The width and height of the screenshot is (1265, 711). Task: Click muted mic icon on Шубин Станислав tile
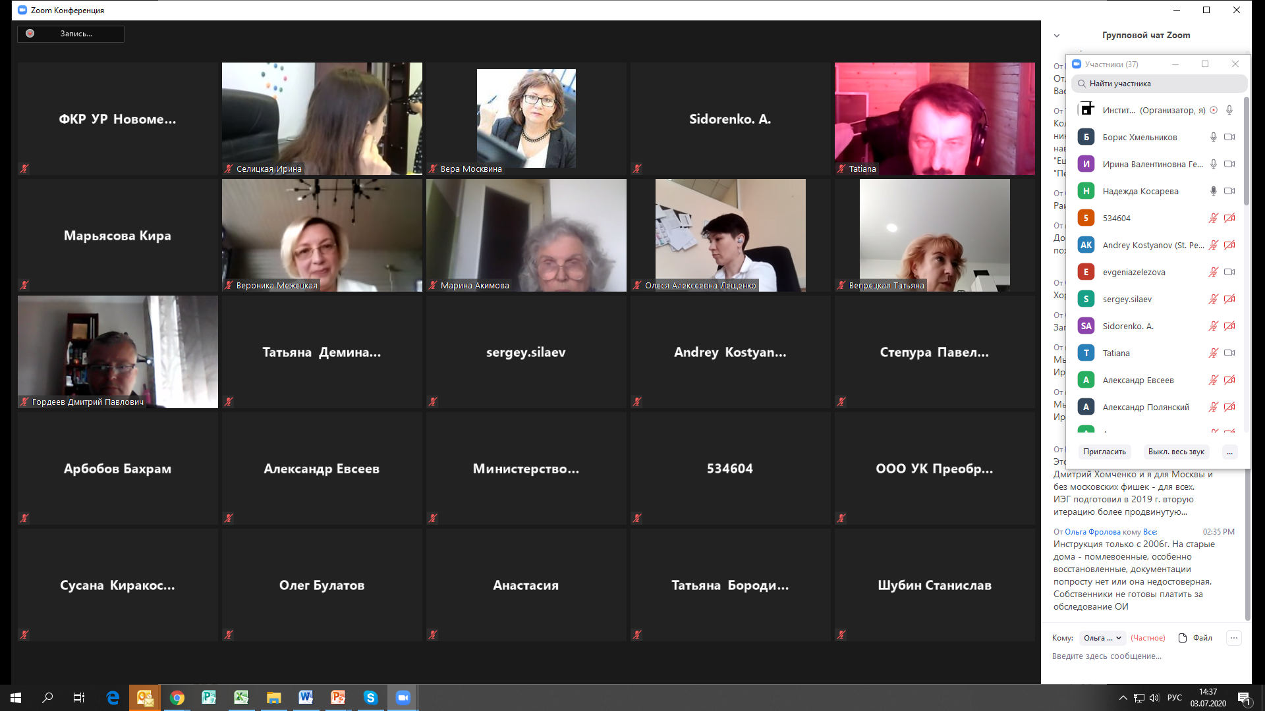(841, 635)
